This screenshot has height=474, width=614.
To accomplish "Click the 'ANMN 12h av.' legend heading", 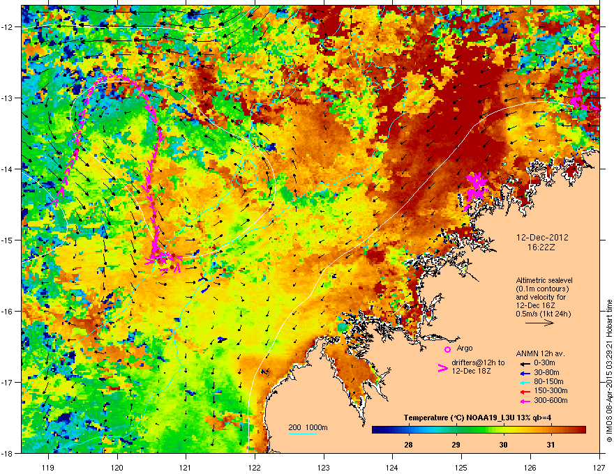I will [x=540, y=353].
